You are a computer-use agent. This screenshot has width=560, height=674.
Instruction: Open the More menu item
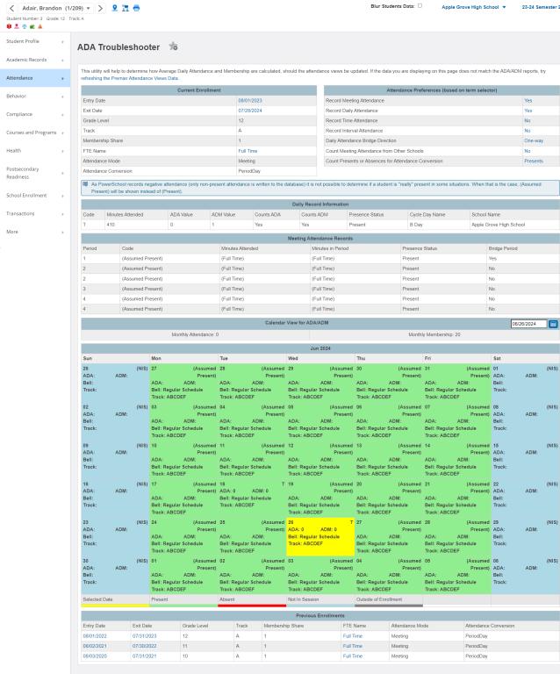(x=35, y=232)
